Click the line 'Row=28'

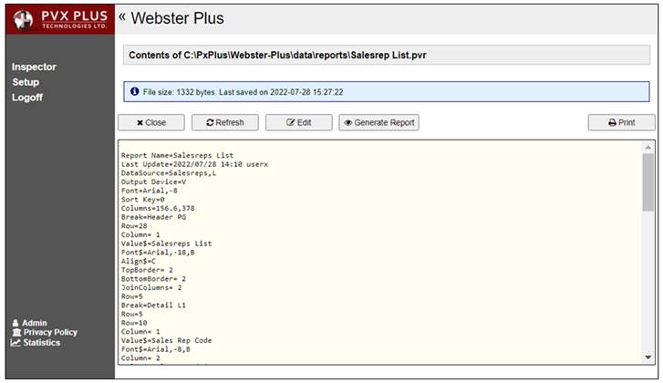tap(134, 226)
